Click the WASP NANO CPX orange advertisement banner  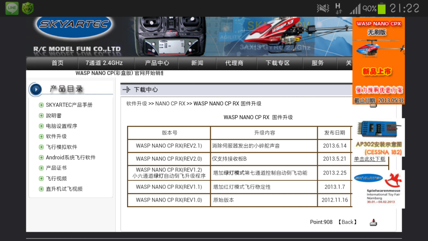(x=379, y=61)
